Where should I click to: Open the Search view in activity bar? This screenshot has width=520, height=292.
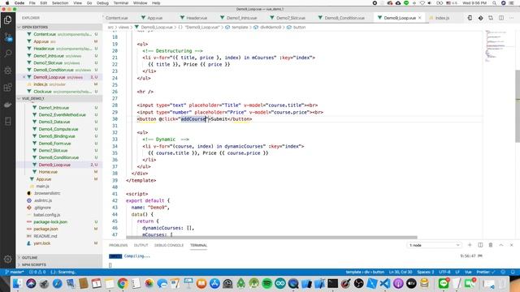(7, 54)
